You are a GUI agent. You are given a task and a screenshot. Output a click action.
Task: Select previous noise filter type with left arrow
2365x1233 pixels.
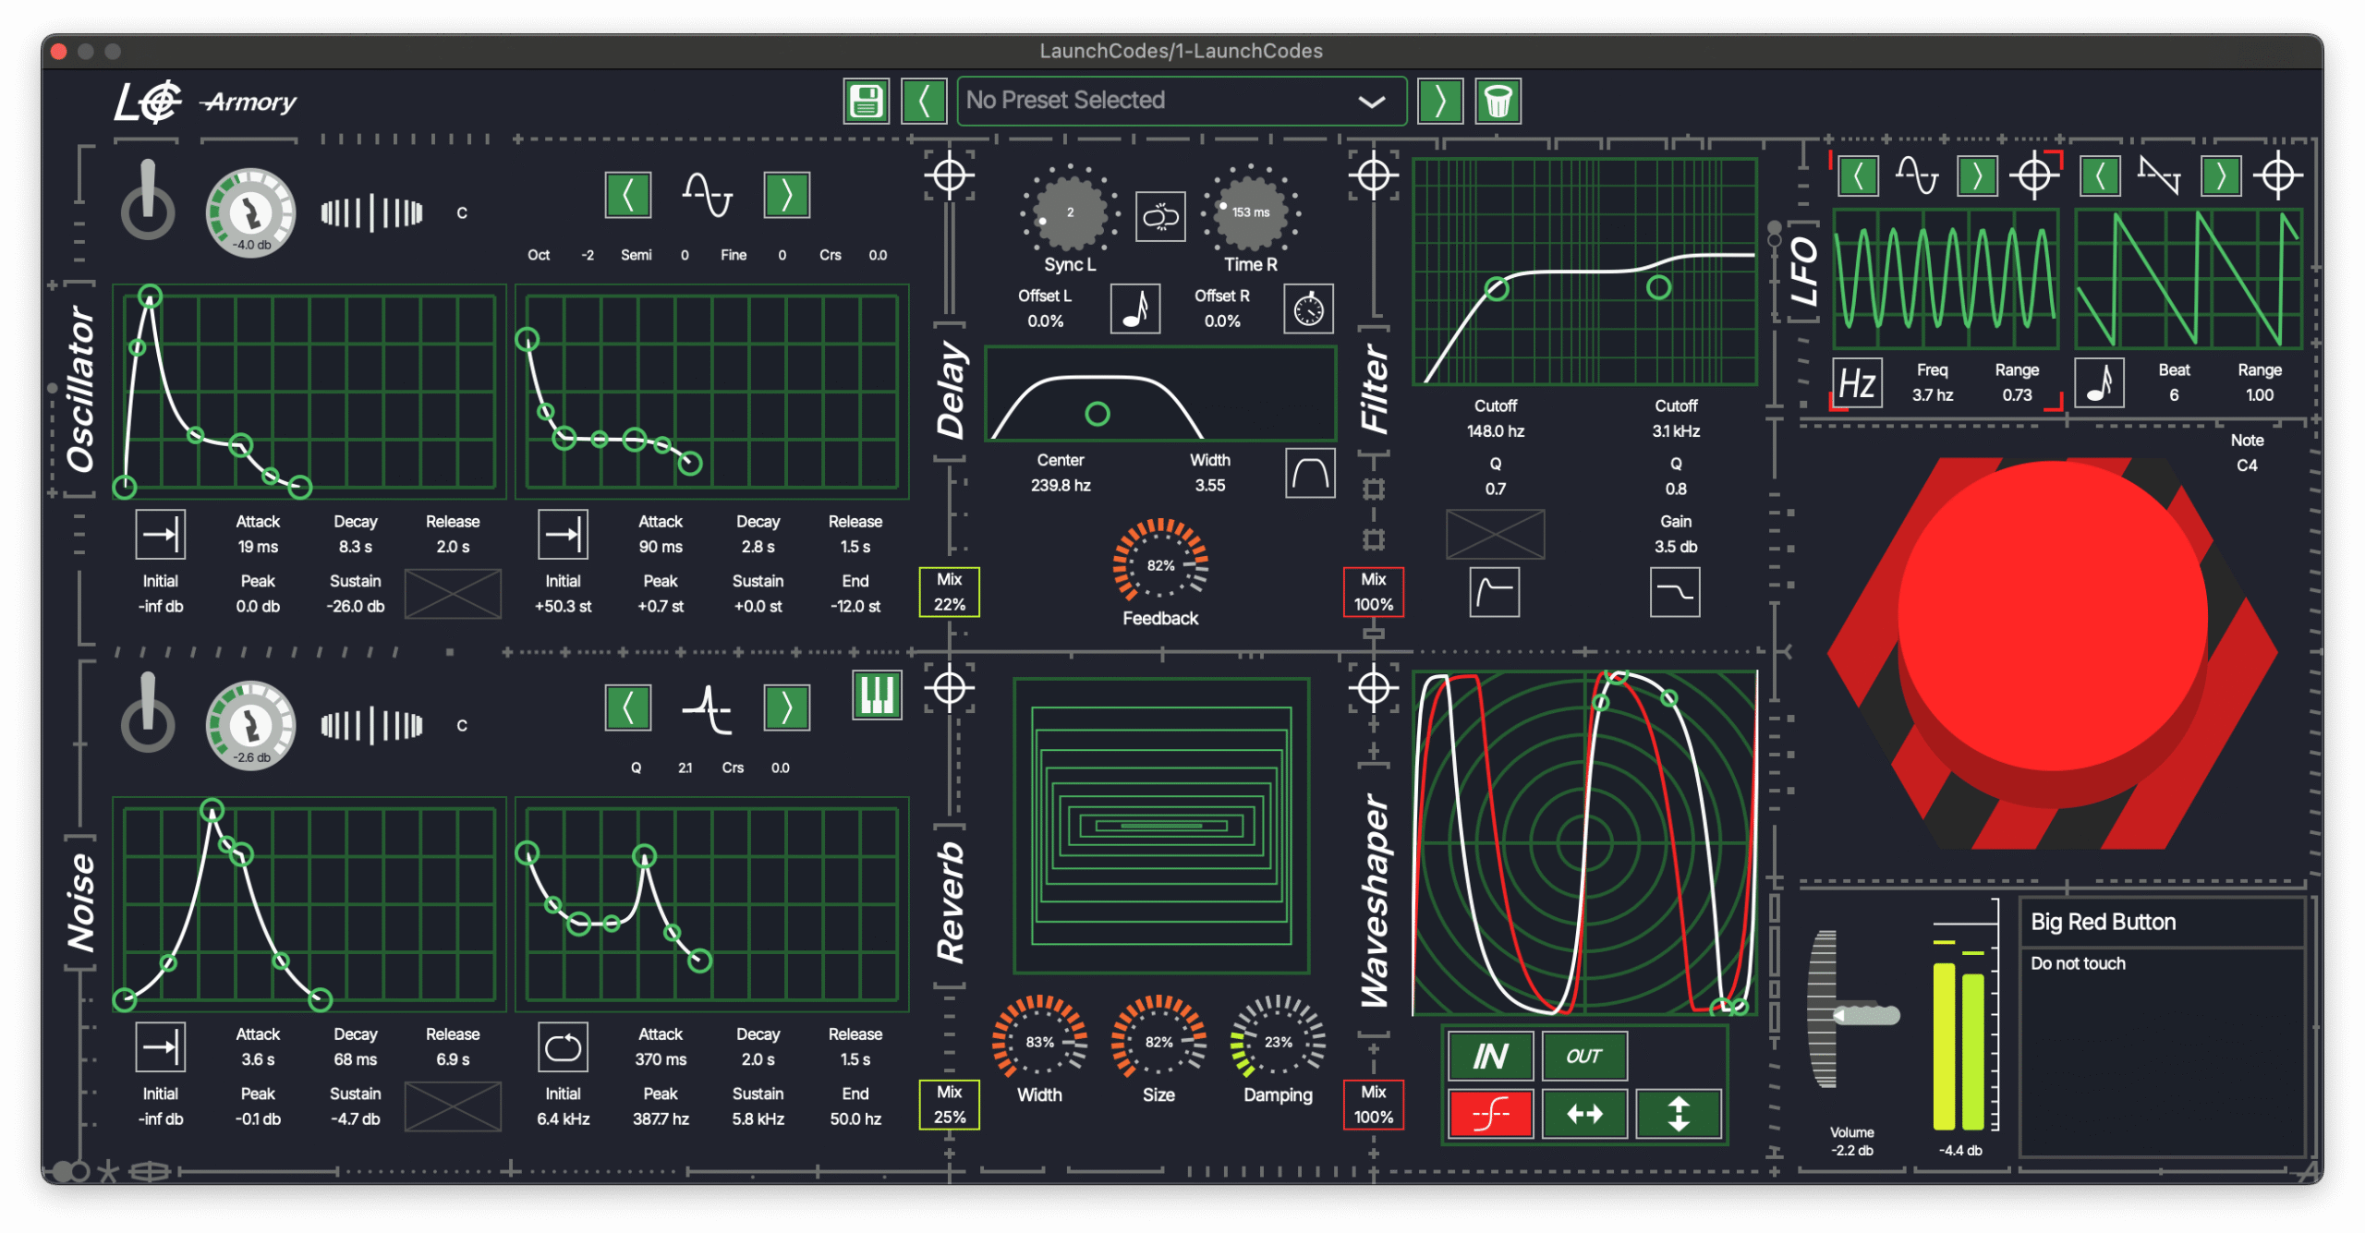[628, 708]
